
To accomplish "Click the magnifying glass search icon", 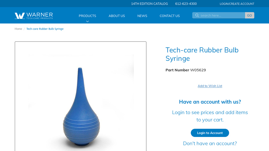I will (x=197, y=15).
